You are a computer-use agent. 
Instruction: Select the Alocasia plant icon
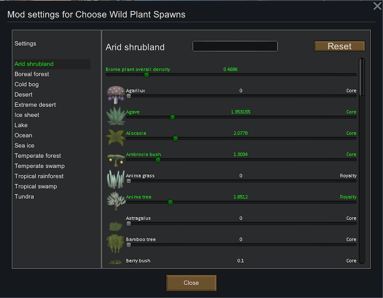click(116, 137)
